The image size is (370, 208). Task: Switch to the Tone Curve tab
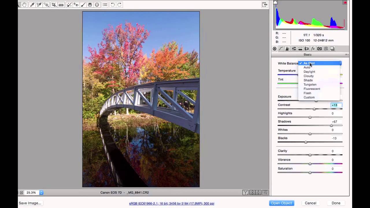point(281,49)
